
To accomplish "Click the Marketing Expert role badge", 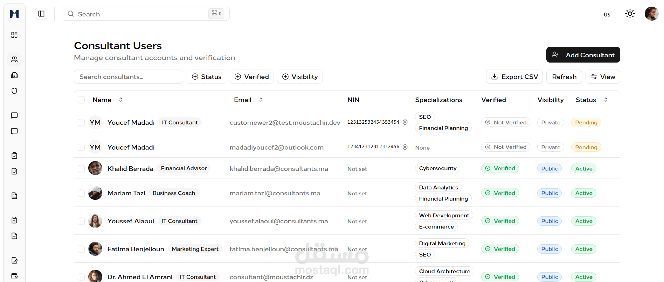I will point(195,249).
